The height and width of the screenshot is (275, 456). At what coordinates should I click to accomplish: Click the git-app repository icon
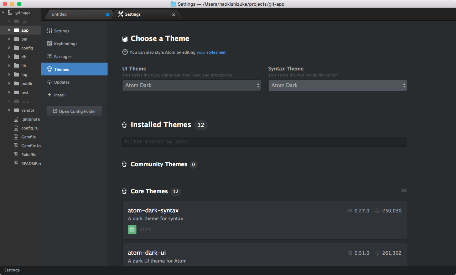tap(10, 12)
